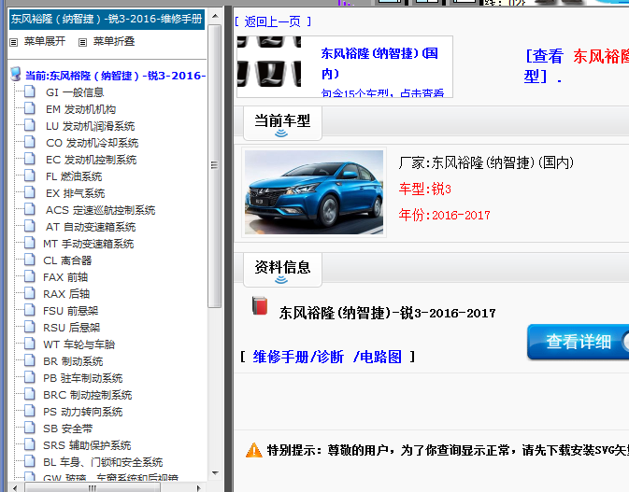Click page icon beside FL 燃油系统

(x=29, y=176)
